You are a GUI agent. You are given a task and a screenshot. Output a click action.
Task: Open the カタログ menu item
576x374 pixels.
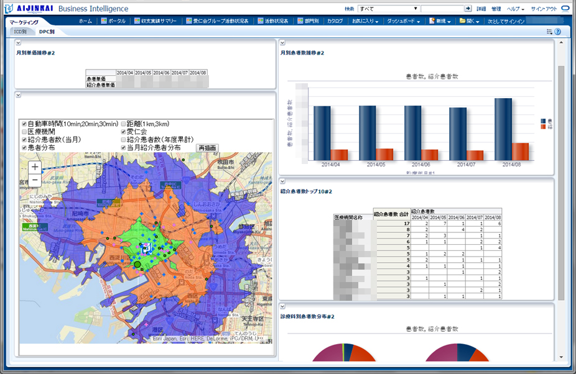pyautogui.click(x=335, y=21)
